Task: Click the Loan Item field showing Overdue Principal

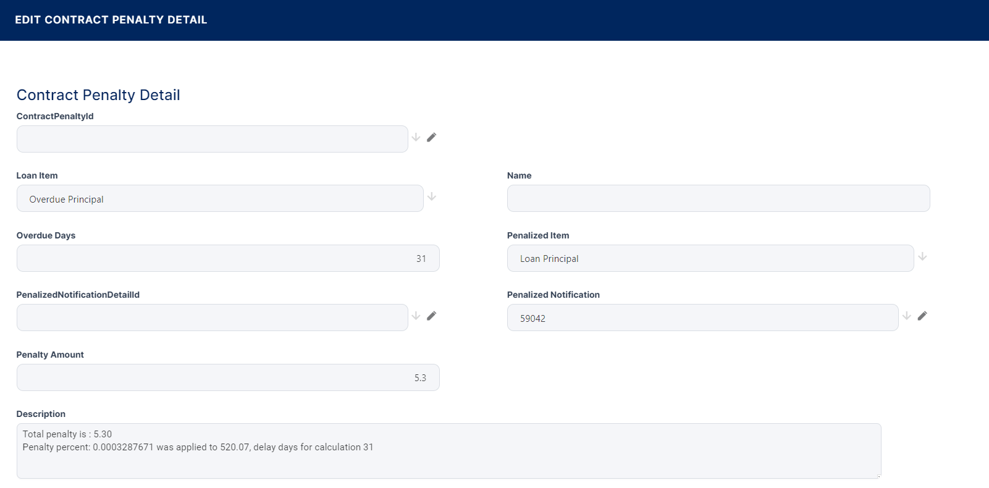Action: tap(219, 199)
